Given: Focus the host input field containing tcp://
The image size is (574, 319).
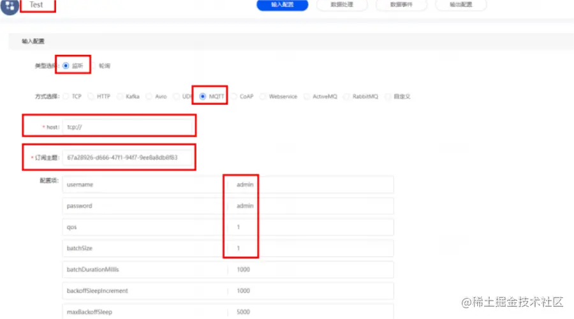Looking at the screenshot, I should [128, 127].
